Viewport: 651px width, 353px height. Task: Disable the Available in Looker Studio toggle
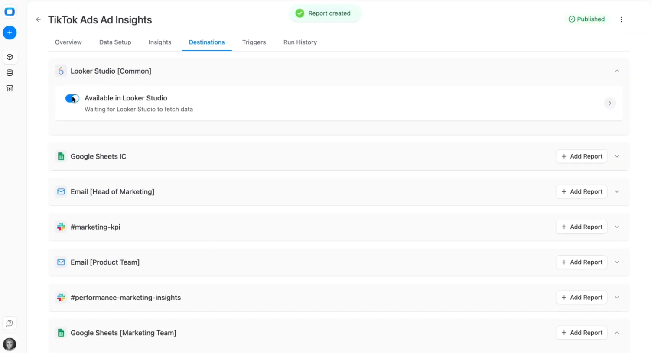(72, 98)
